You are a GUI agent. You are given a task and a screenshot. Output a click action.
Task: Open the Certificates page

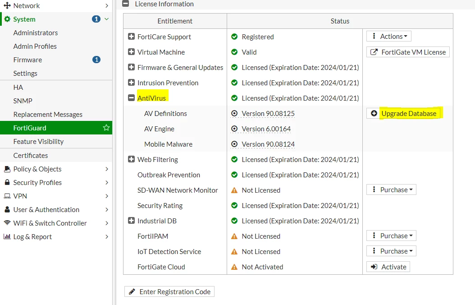pos(31,155)
